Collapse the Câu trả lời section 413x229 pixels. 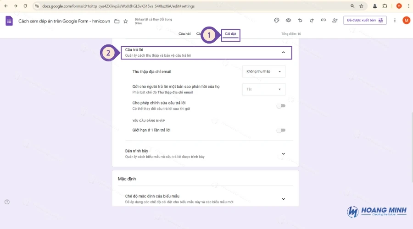284,53
